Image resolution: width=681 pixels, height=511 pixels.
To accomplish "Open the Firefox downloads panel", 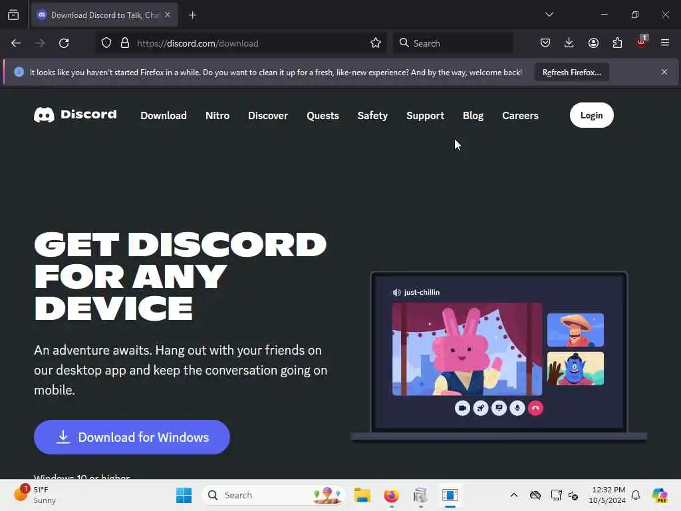I will (569, 43).
